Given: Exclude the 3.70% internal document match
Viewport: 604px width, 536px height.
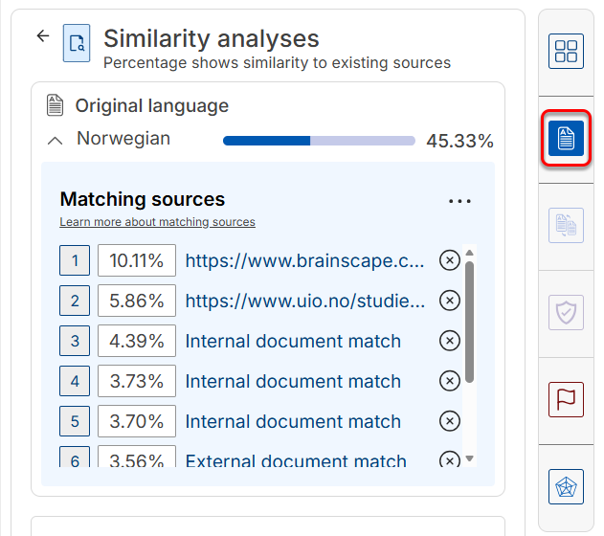Looking at the screenshot, I should coord(450,421).
